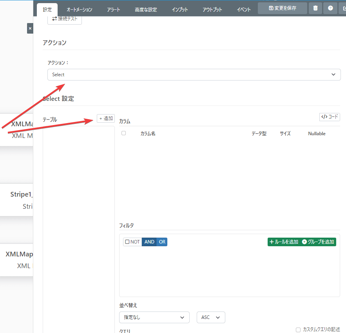Switch to the インプット tab
This screenshot has width=346, height=333.
180,10
